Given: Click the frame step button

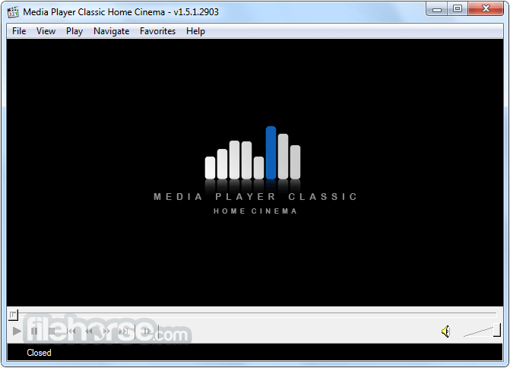Looking at the screenshot, I should click(x=146, y=332).
